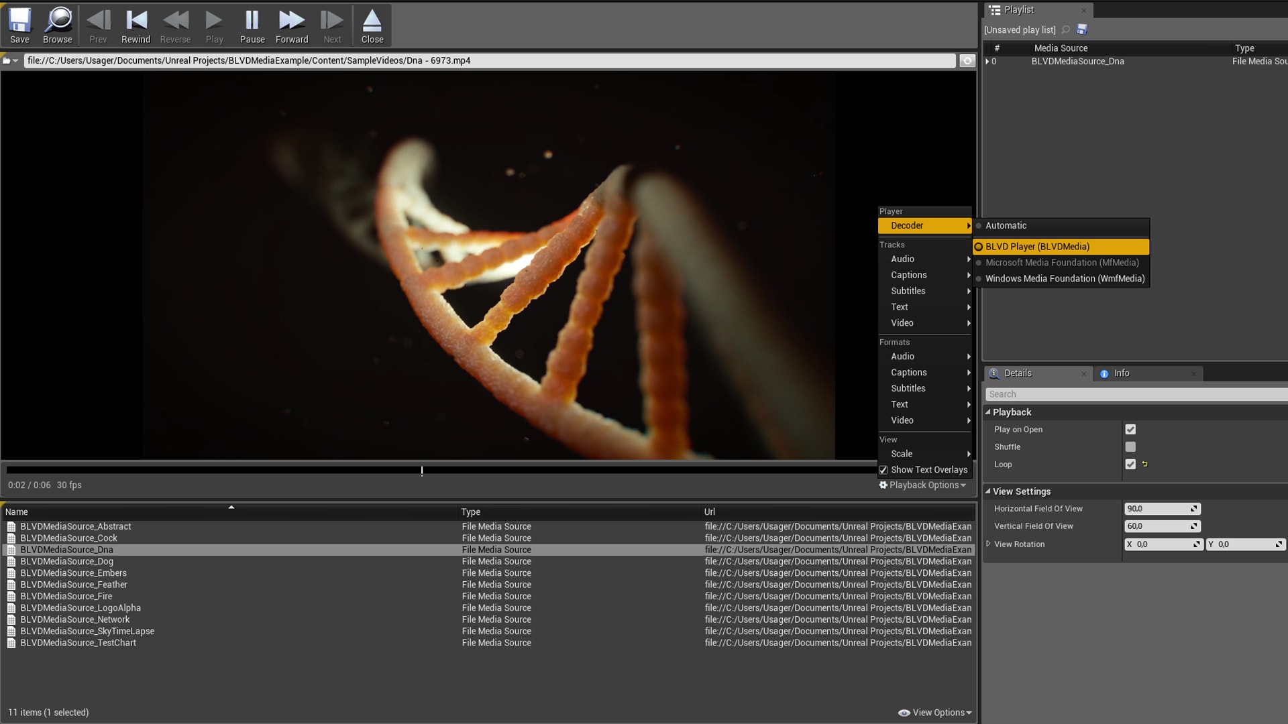Viewport: 1288px width, 724px height.
Task: Enable the Shuffle checkbox
Action: click(1130, 447)
